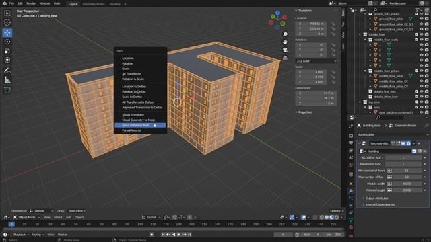This screenshot has width=431, height=242.
Task: Activate the Rotate tool
Action: (x=7, y=42)
